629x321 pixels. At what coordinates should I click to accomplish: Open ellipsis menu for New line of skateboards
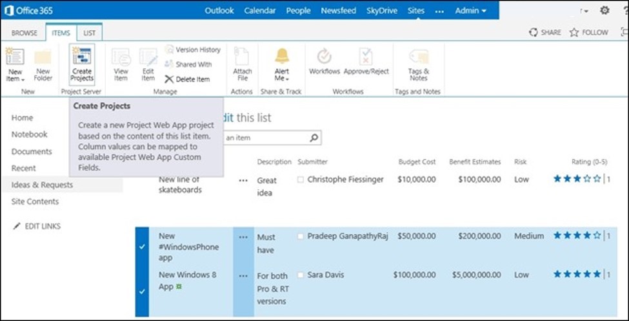click(x=243, y=181)
